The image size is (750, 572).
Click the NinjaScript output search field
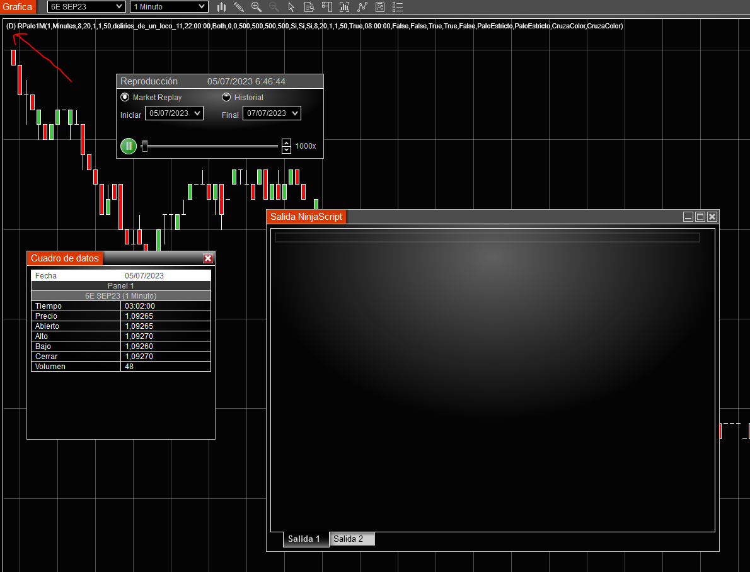pos(487,237)
